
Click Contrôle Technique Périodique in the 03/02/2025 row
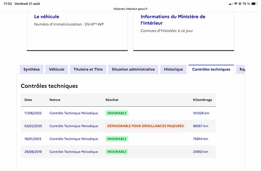click(x=74, y=126)
